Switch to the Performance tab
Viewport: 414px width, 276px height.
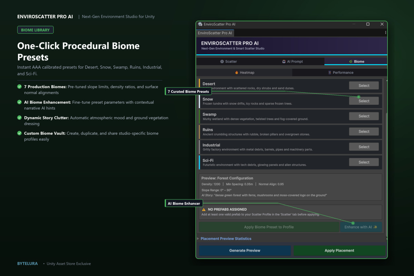point(340,72)
